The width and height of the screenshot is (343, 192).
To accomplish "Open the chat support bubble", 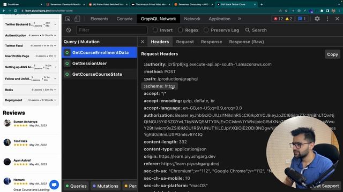I will pos(54,185).
